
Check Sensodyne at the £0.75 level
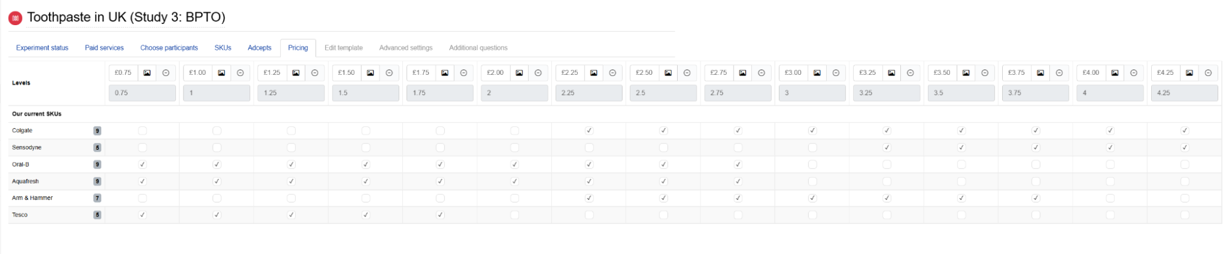(142, 147)
